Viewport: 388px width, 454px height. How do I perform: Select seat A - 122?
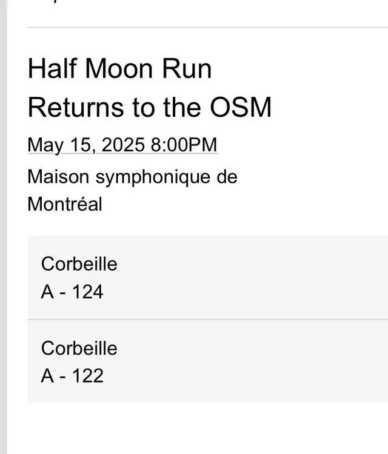point(72,376)
